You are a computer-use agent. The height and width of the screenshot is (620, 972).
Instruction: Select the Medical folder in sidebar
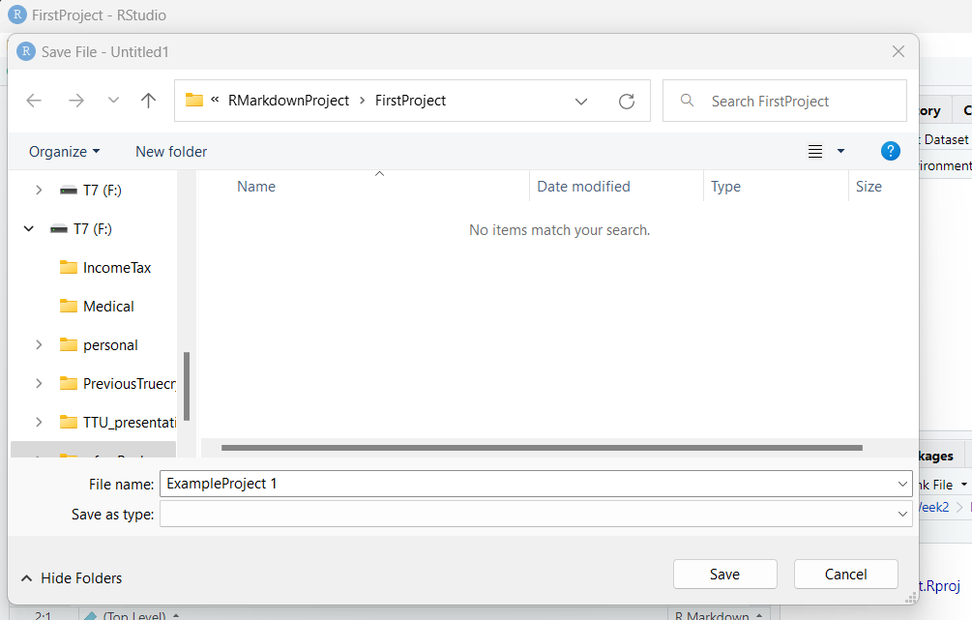(x=108, y=307)
